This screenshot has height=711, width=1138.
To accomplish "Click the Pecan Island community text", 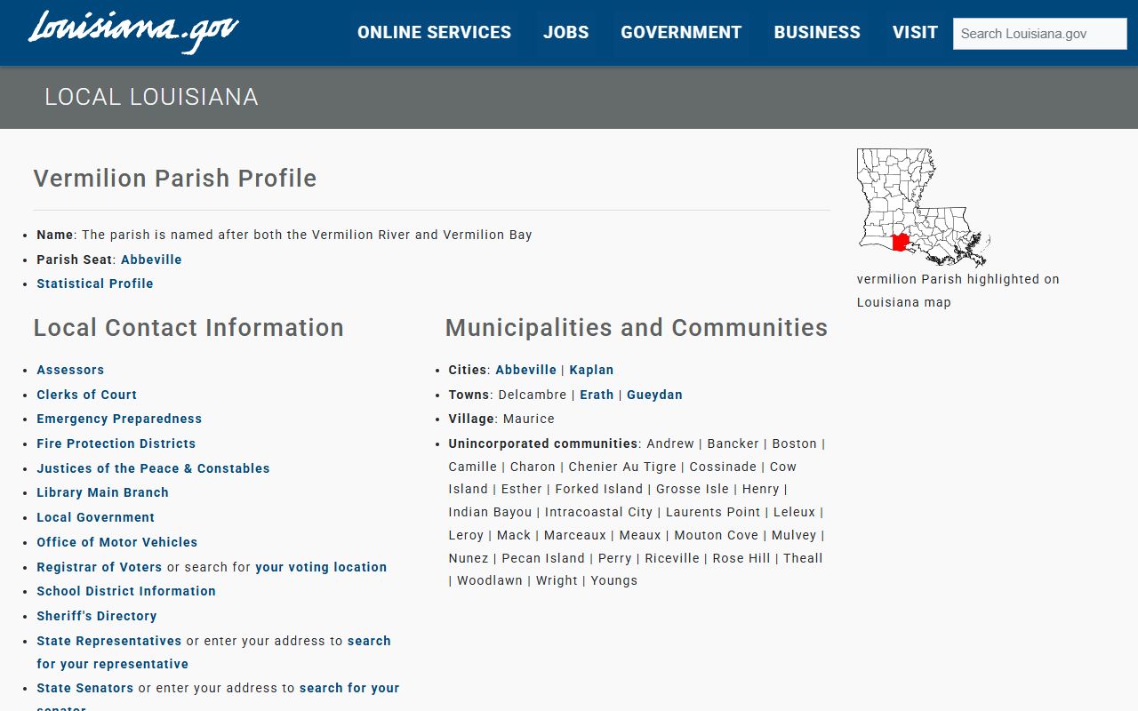I will (x=543, y=558).
